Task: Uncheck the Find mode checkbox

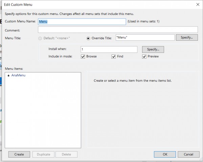Action: [114, 56]
